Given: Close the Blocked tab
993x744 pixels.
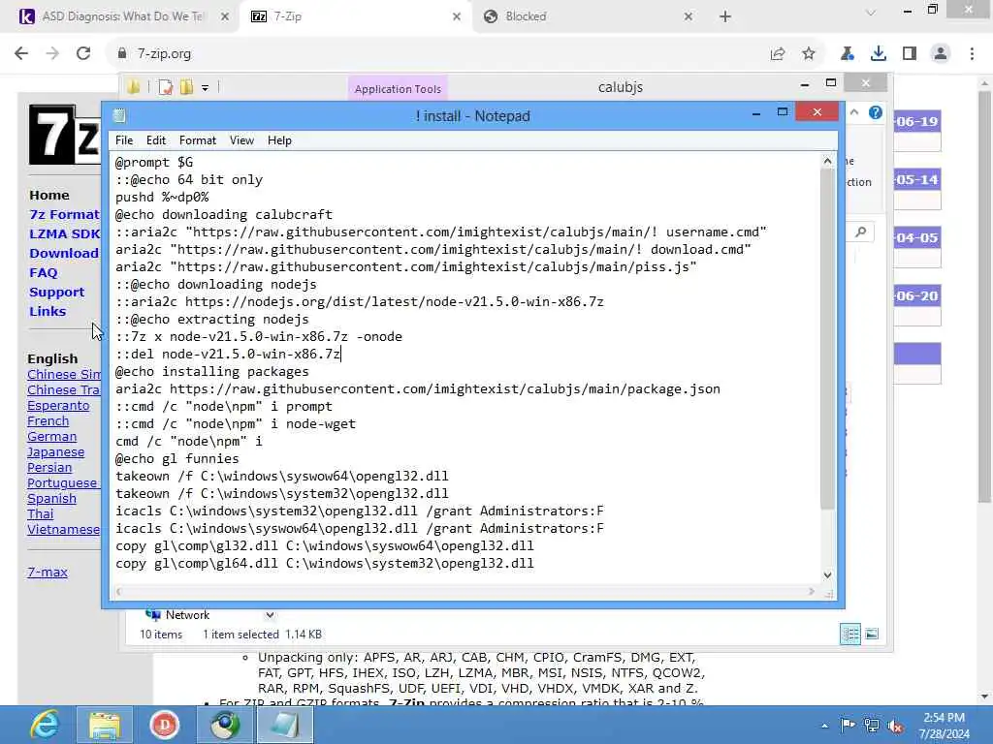Looking at the screenshot, I should 689,17.
